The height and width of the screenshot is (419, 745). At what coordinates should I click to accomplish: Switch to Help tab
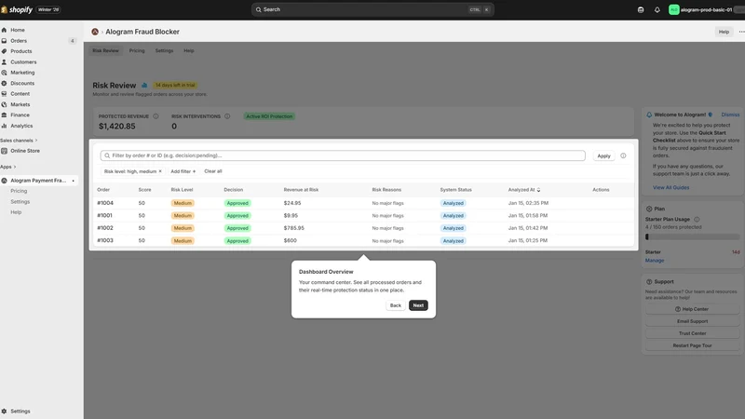[189, 51]
